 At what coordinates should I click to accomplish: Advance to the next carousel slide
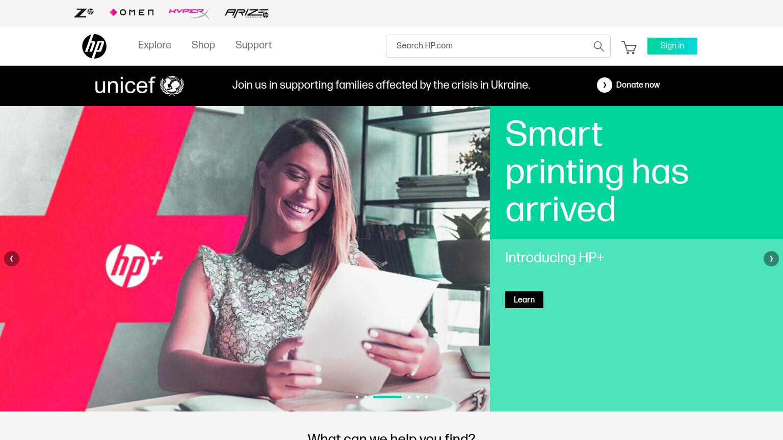[771, 259]
